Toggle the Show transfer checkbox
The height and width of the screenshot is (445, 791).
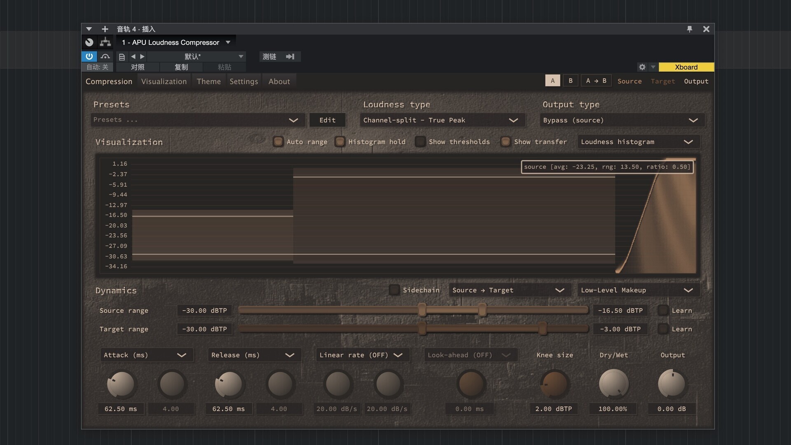click(505, 142)
